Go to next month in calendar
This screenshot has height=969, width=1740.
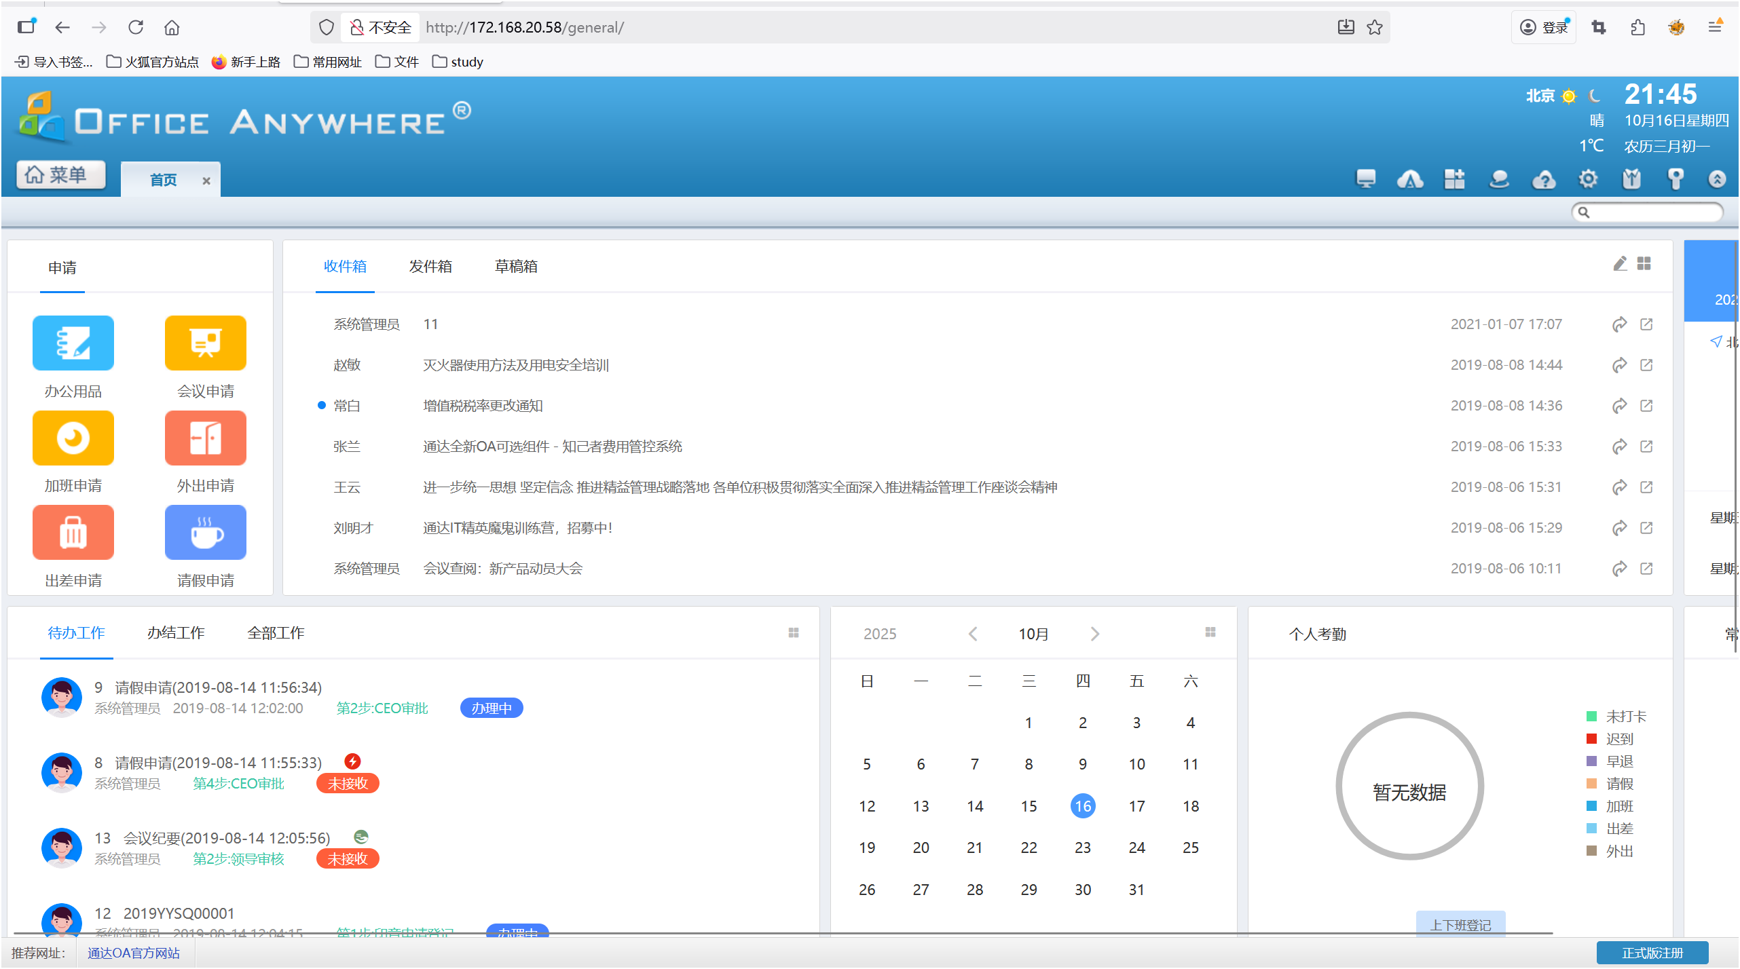[1094, 634]
